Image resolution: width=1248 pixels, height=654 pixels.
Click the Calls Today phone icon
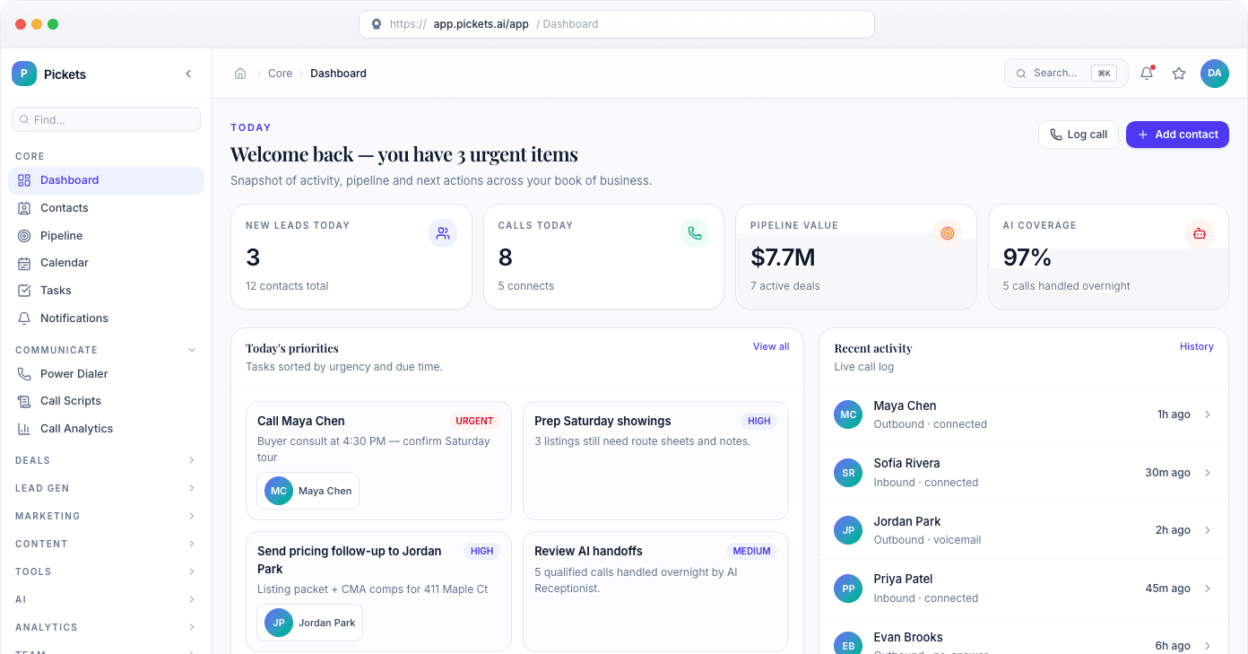coord(695,233)
